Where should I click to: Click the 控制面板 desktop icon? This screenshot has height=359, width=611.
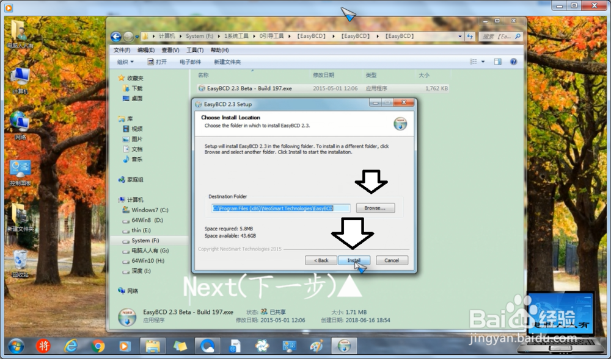20,172
